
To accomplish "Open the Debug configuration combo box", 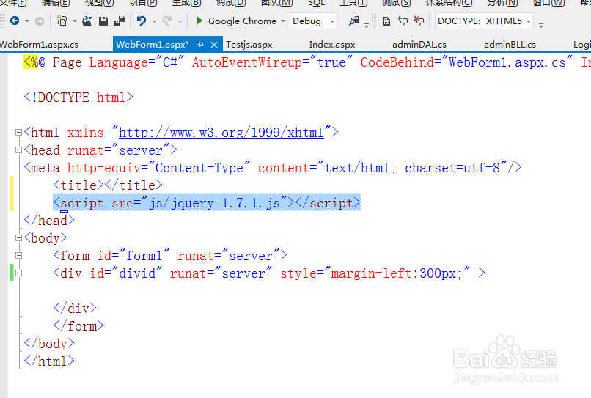I will point(313,21).
